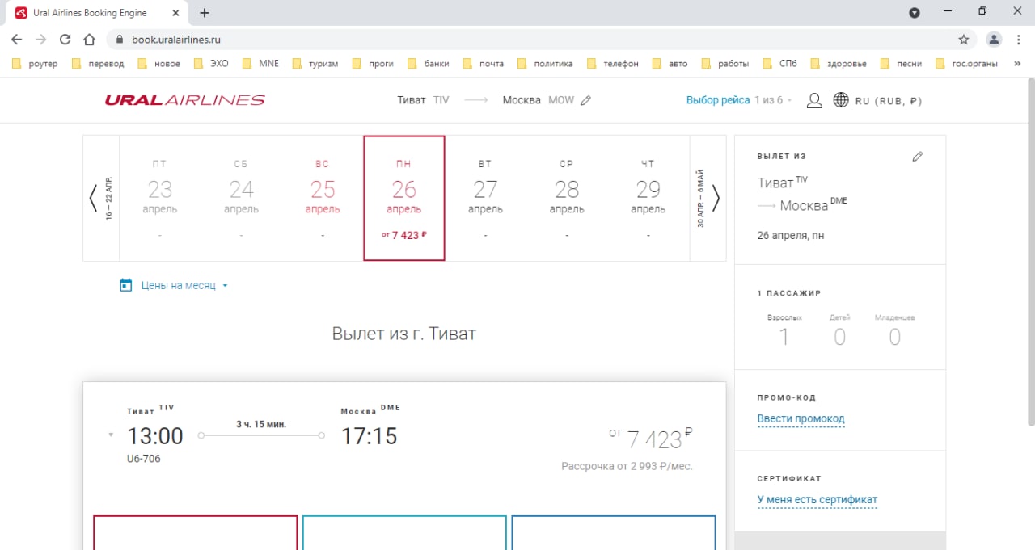
Task: Open the здоровье bookmark folder
Action: pos(837,64)
